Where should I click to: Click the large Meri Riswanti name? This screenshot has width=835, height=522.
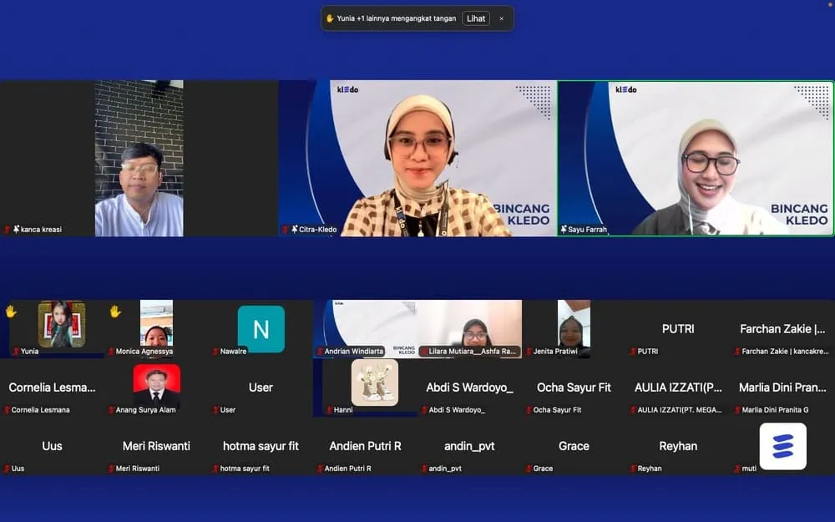click(156, 446)
